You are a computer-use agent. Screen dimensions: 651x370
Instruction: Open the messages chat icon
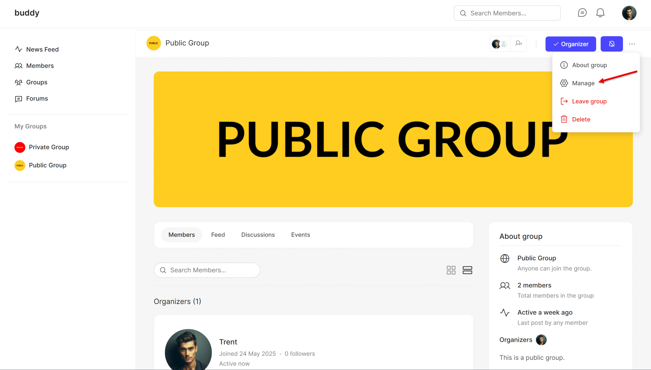[582, 13]
